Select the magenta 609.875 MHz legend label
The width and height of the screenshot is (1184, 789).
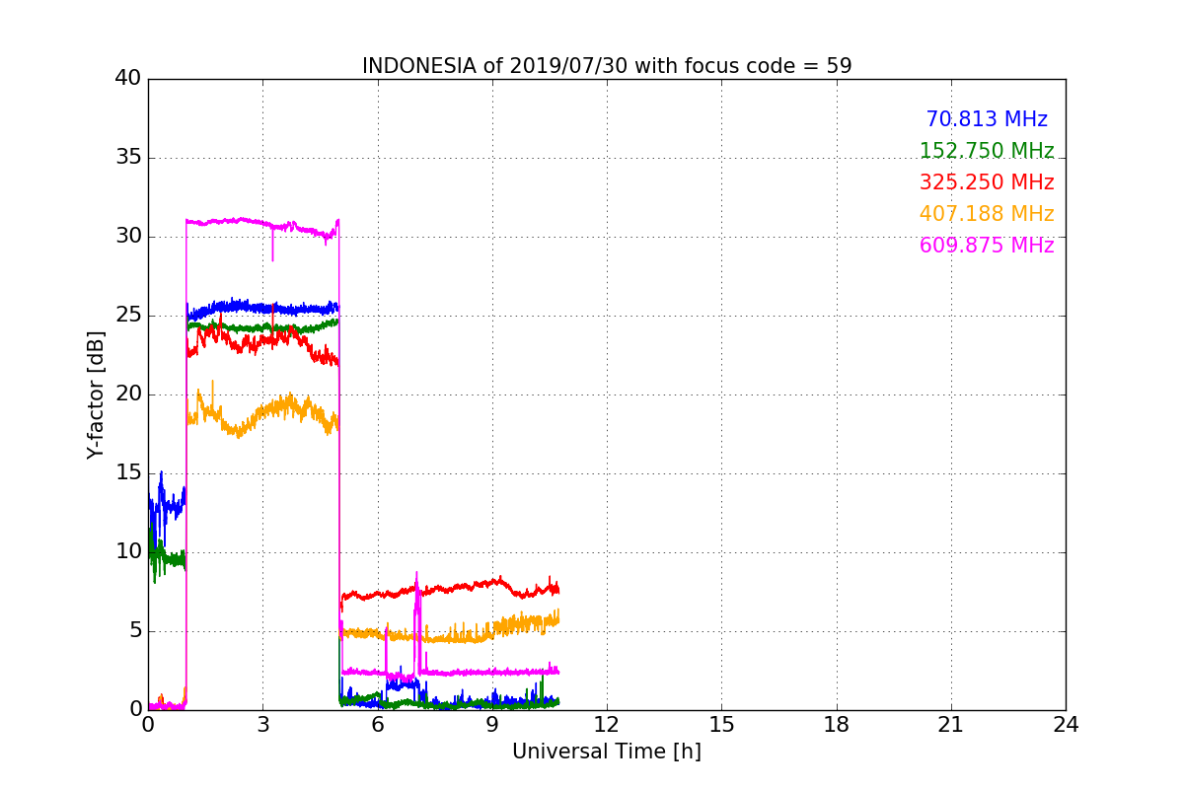(x=987, y=246)
